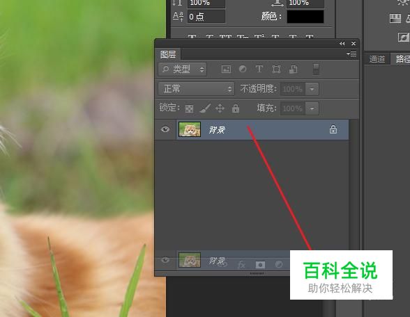Lock position move icon

tap(220, 108)
